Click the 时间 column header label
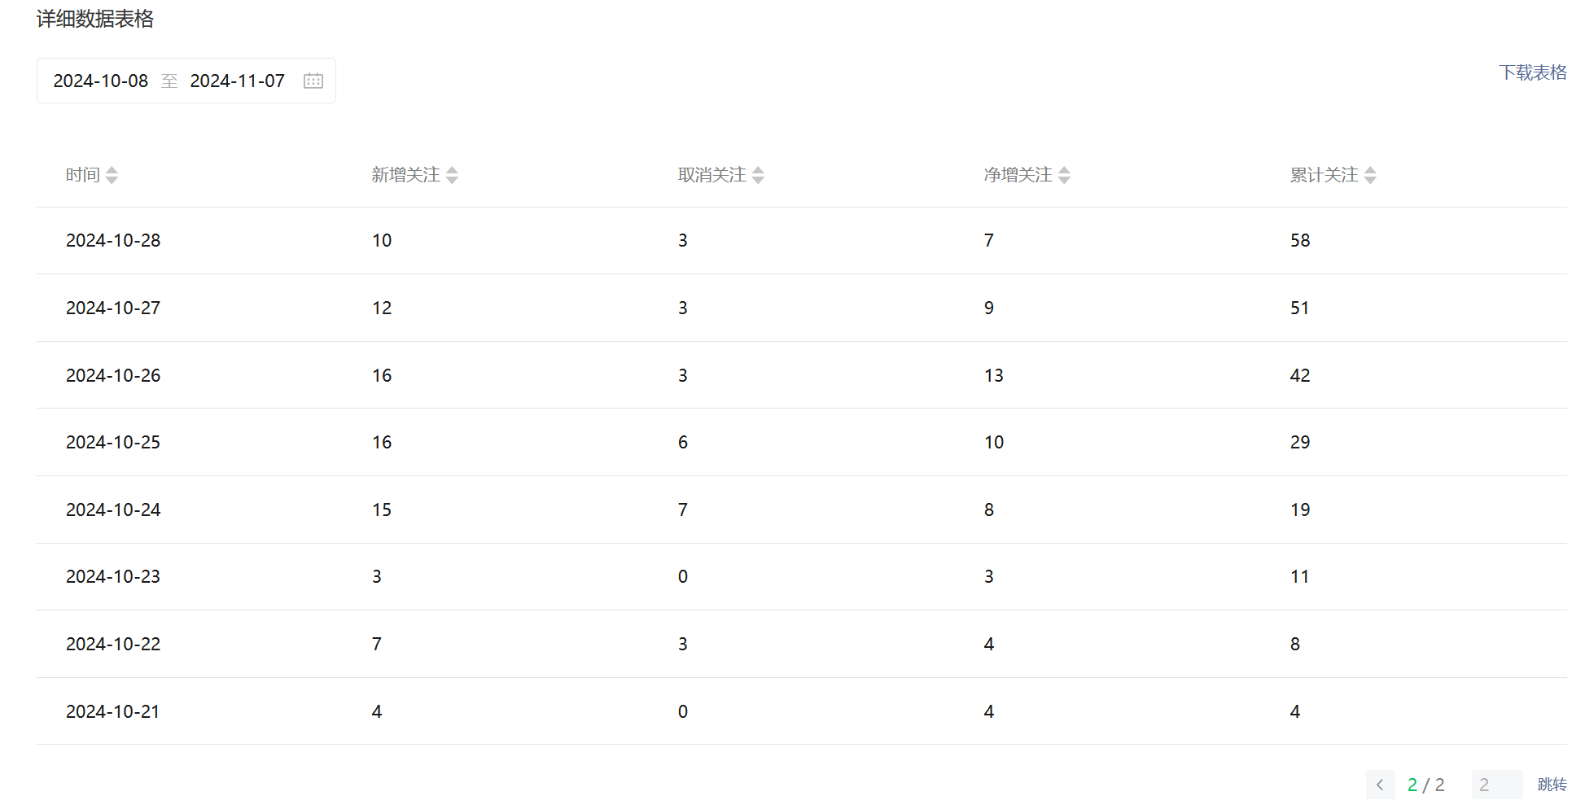 coord(83,175)
